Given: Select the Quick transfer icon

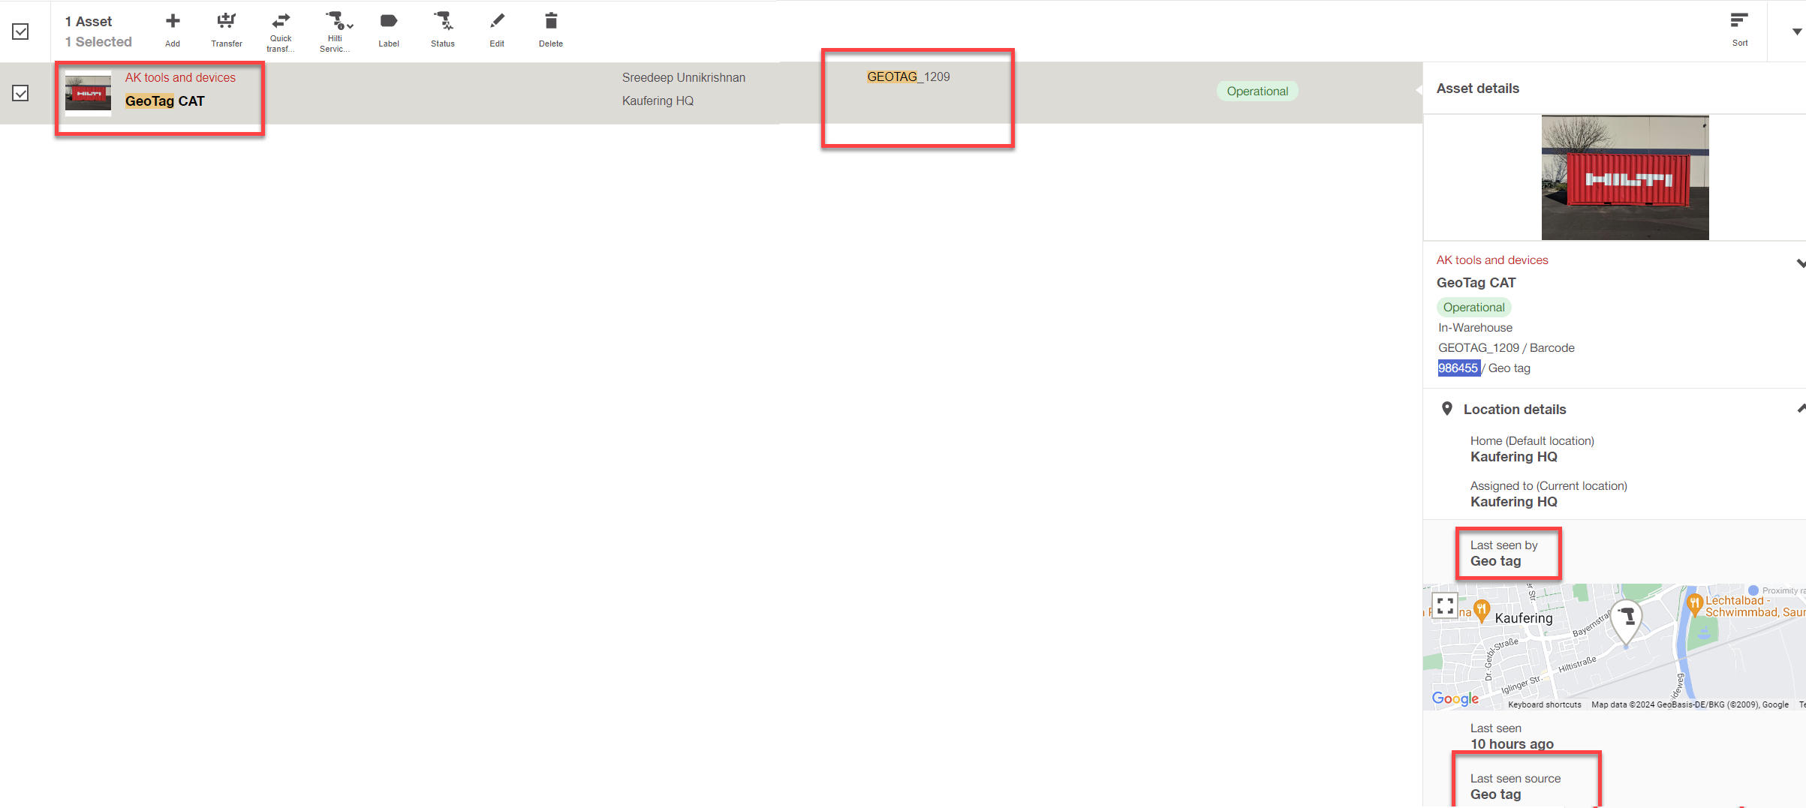Looking at the screenshot, I should (x=281, y=23).
